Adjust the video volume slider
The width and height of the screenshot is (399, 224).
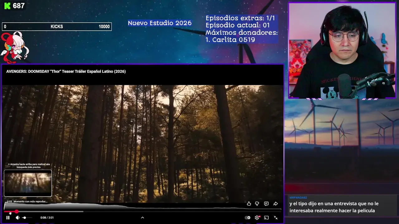pyautogui.click(x=28, y=217)
